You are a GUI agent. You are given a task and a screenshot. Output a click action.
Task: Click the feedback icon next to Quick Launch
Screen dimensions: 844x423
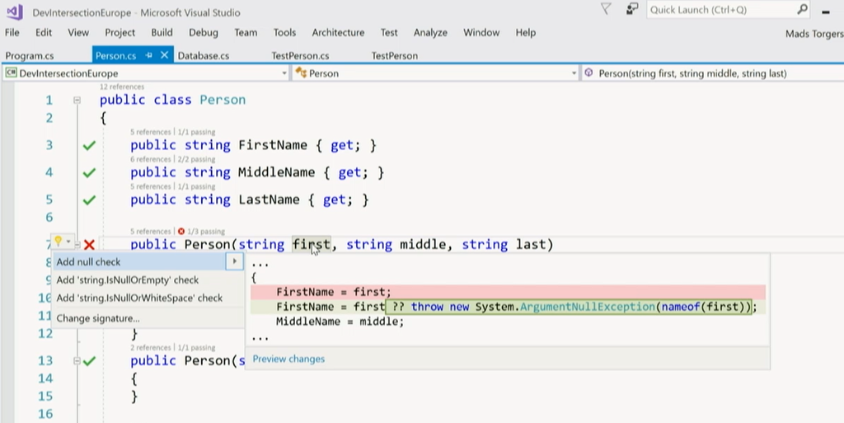(631, 9)
